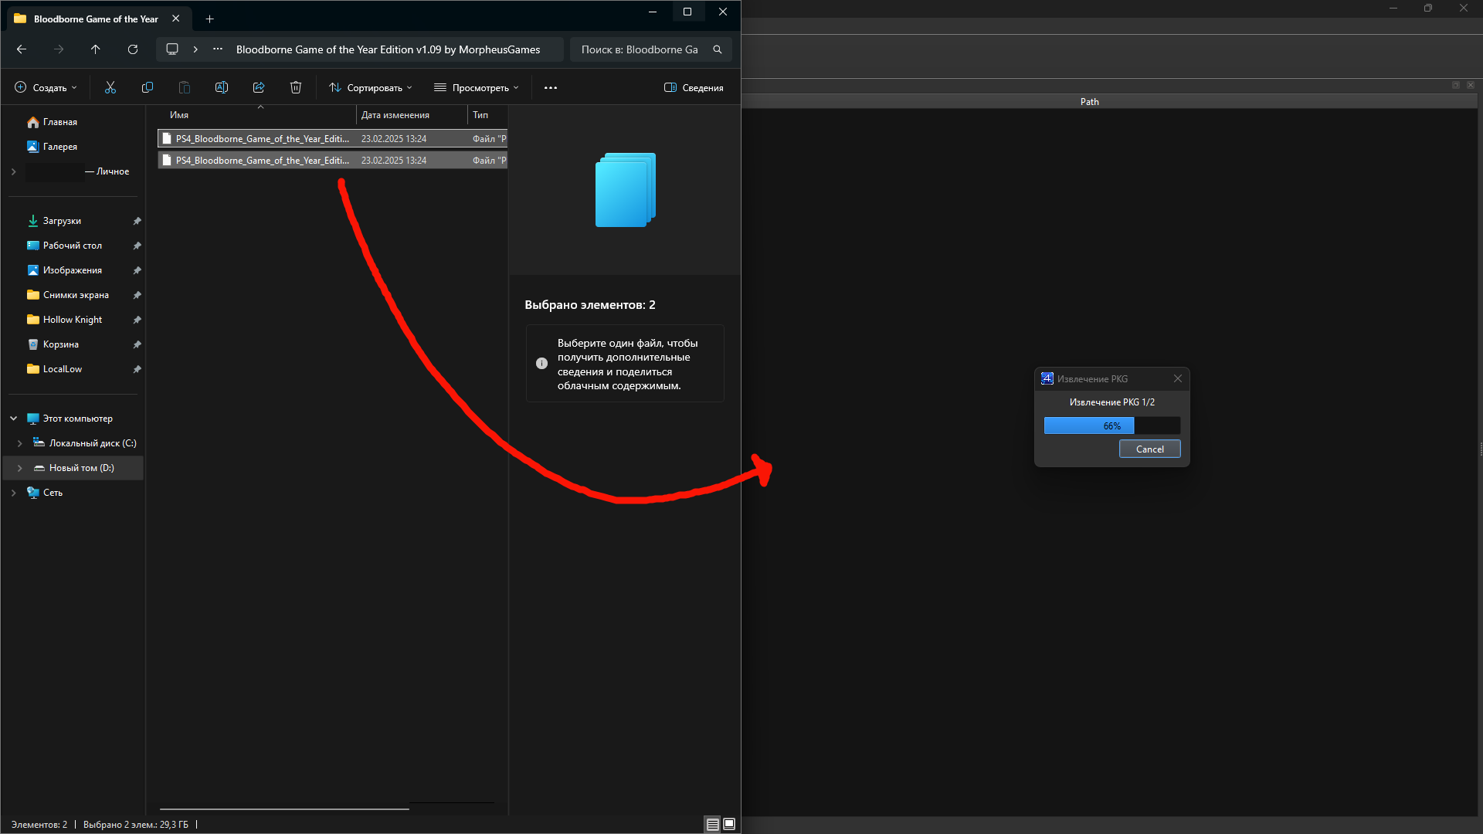1483x834 pixels.
Task: Click the 66% extraction progress bar
Action: pyautogui.click(x=1112, y=425)
